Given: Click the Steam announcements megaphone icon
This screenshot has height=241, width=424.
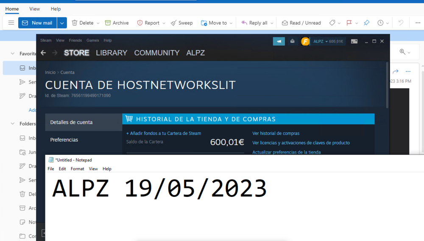Looking at the screenshot, I should pyautogui.click(x=279, y=42).
